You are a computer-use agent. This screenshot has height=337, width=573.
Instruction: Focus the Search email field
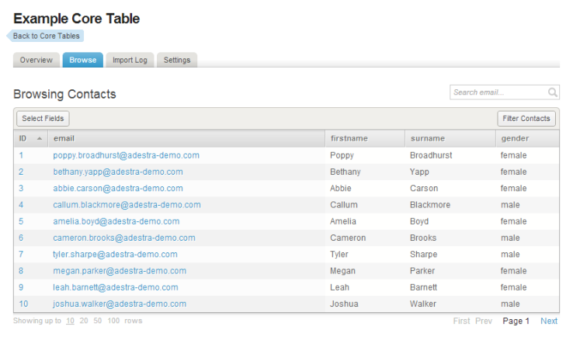click(499, 92)
